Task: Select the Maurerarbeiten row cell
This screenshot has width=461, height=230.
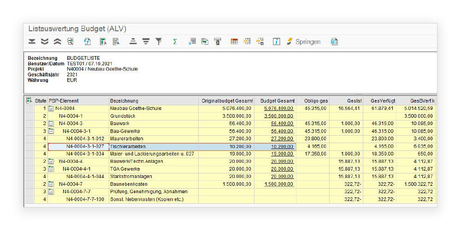Action: 127,138
